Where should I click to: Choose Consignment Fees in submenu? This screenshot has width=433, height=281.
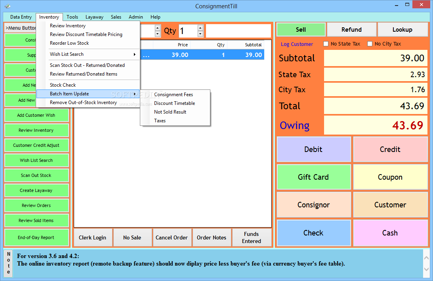coord(175,95)
